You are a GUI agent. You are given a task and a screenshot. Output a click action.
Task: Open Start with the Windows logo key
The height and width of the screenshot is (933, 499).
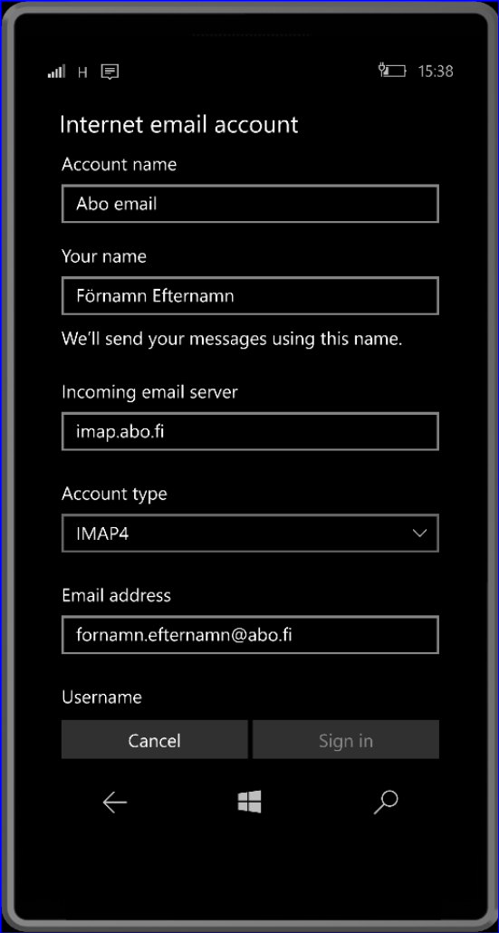(x=249, y=803)
